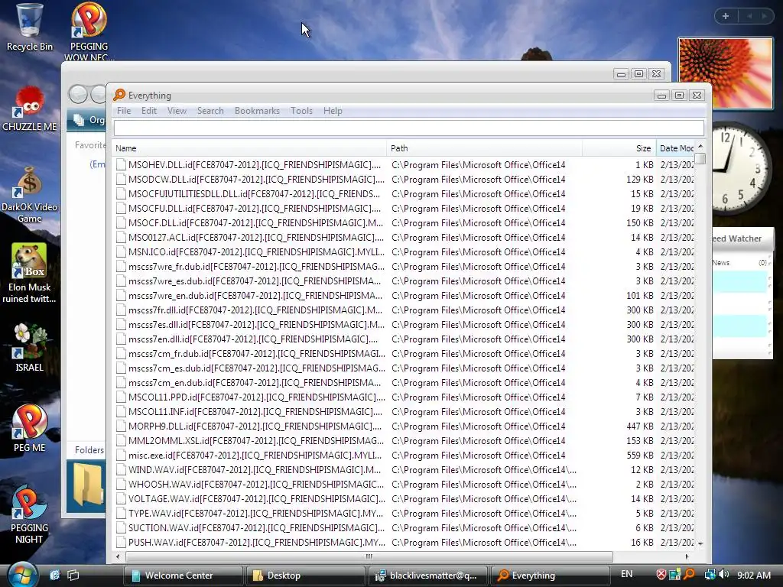
Task: Expand Folders pane in Explorer window
Action: point(89,450)
